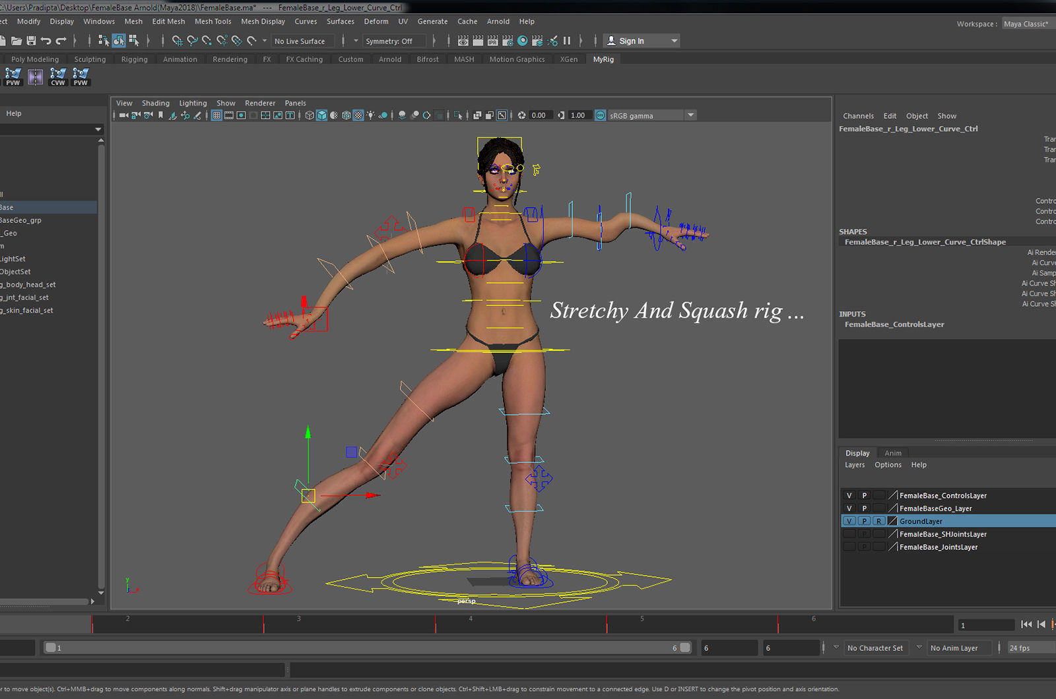Viewport: 1056px width, 699px height.
Task: Click the gamma icon beside 1.00
Action: [x=561, y=115]
